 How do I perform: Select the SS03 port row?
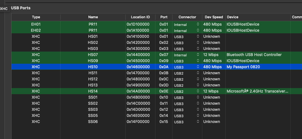tap(93, 110)
